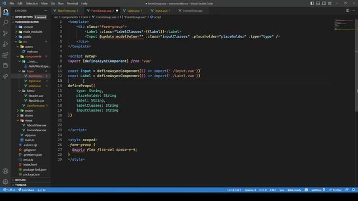Viewport: 358px width, 201px height.
Task: Open the Help menu
Action: point(84,3)
